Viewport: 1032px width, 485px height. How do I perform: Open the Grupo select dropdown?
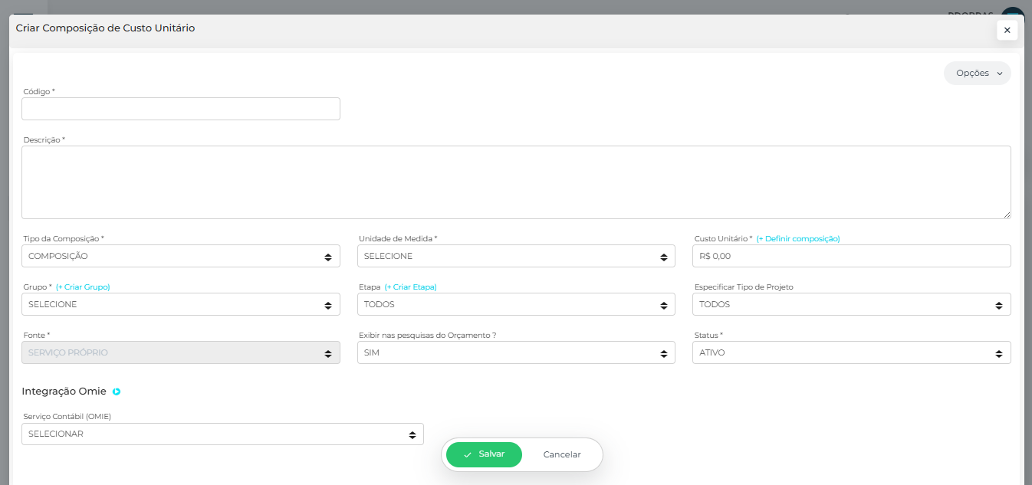[x=181, y=304]
